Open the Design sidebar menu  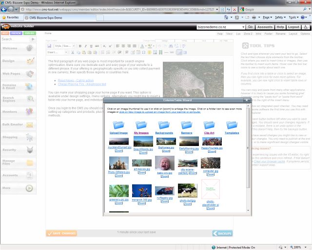18,61
